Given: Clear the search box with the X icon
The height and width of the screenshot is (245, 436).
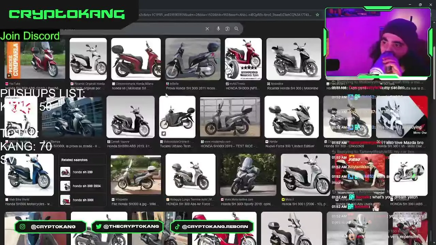Looking at the screenshot, I should tap(207, 29).
